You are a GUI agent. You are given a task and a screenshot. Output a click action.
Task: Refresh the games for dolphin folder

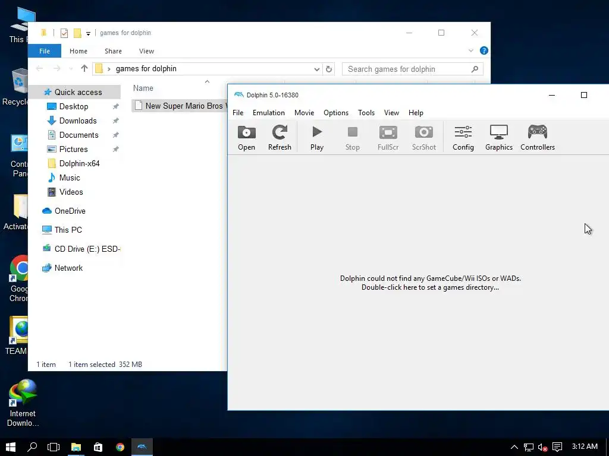pyautogui.click(x=328, y=69)
